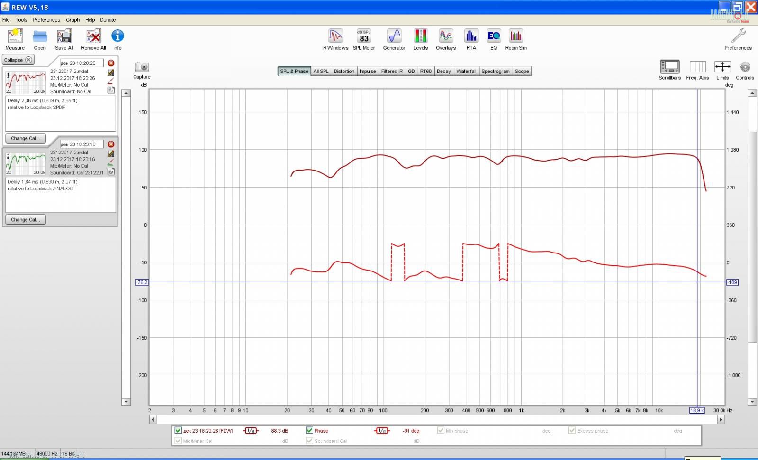Switch to the Spectrogram tab
Screen dimensions: 758x460
(x=496, y=71)
